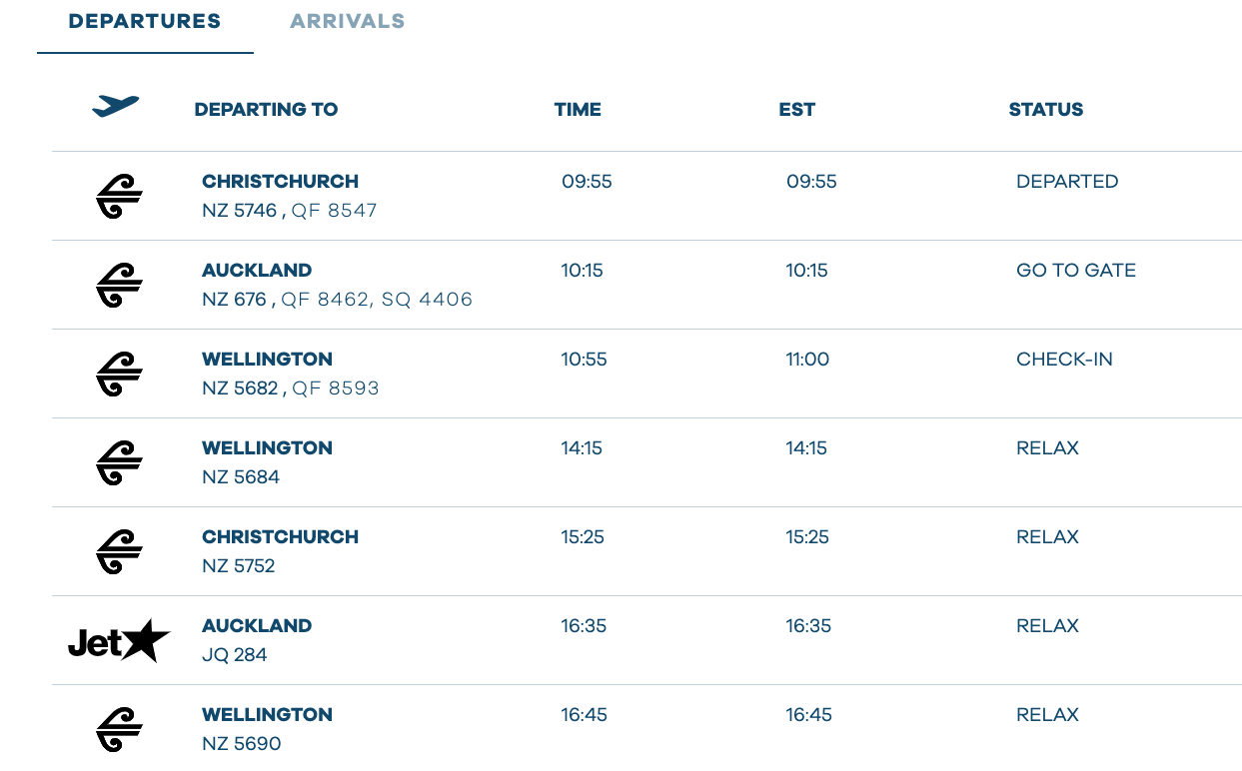Open the Auckland NZ 676 flight details
Image resolution: width=1242 pixels, height=771 pixels.
coord(257,271)
